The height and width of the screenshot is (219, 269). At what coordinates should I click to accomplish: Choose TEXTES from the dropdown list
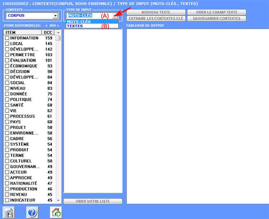(x=92, y=26)
